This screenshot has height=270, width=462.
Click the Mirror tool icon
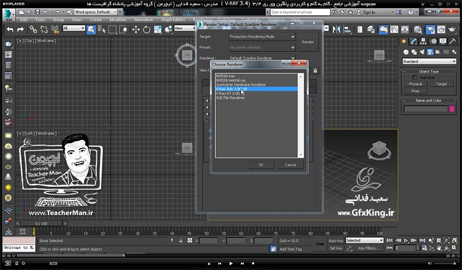tap(336, 29)
